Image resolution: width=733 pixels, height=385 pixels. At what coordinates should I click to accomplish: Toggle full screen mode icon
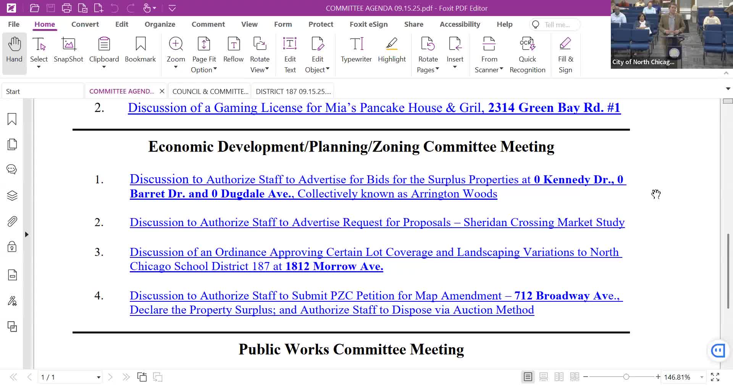tap(715, 377)
